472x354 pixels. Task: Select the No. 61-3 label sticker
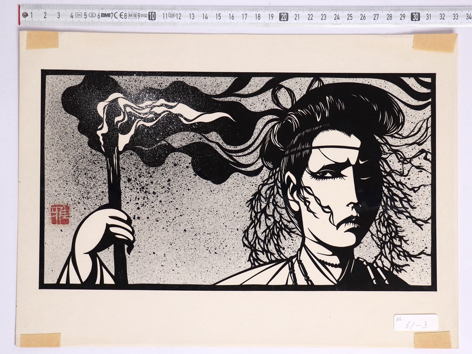(415, 322)
